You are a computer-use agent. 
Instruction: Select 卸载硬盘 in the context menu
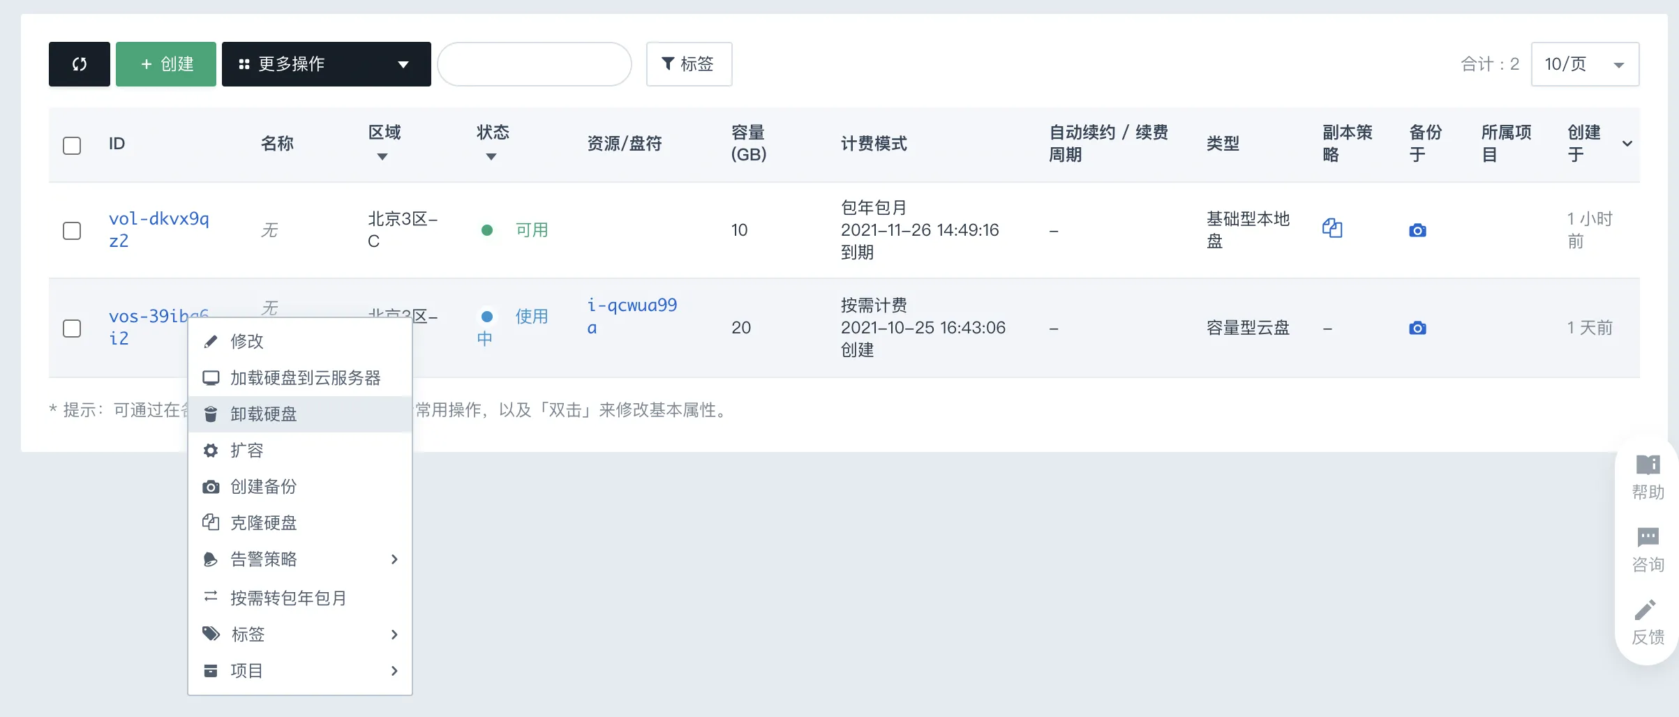[300, 414]
